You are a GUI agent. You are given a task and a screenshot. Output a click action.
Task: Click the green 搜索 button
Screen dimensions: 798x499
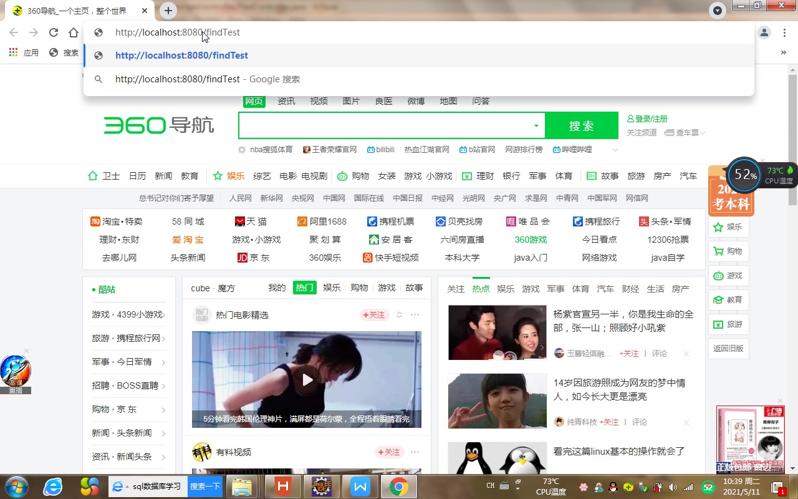coord(582,125)
